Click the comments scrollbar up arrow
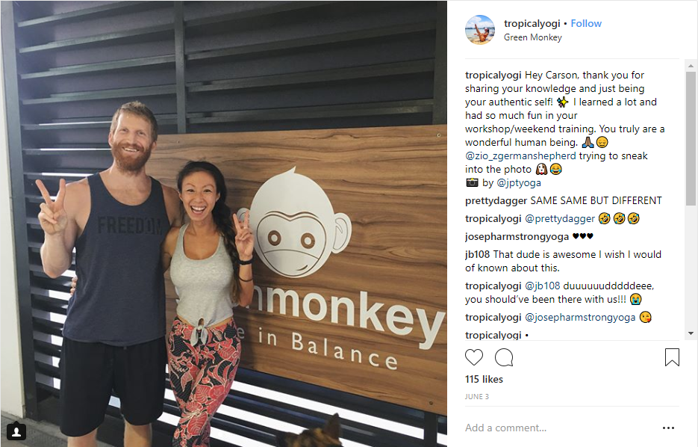The image size is (698, 447). pos(691,66)
